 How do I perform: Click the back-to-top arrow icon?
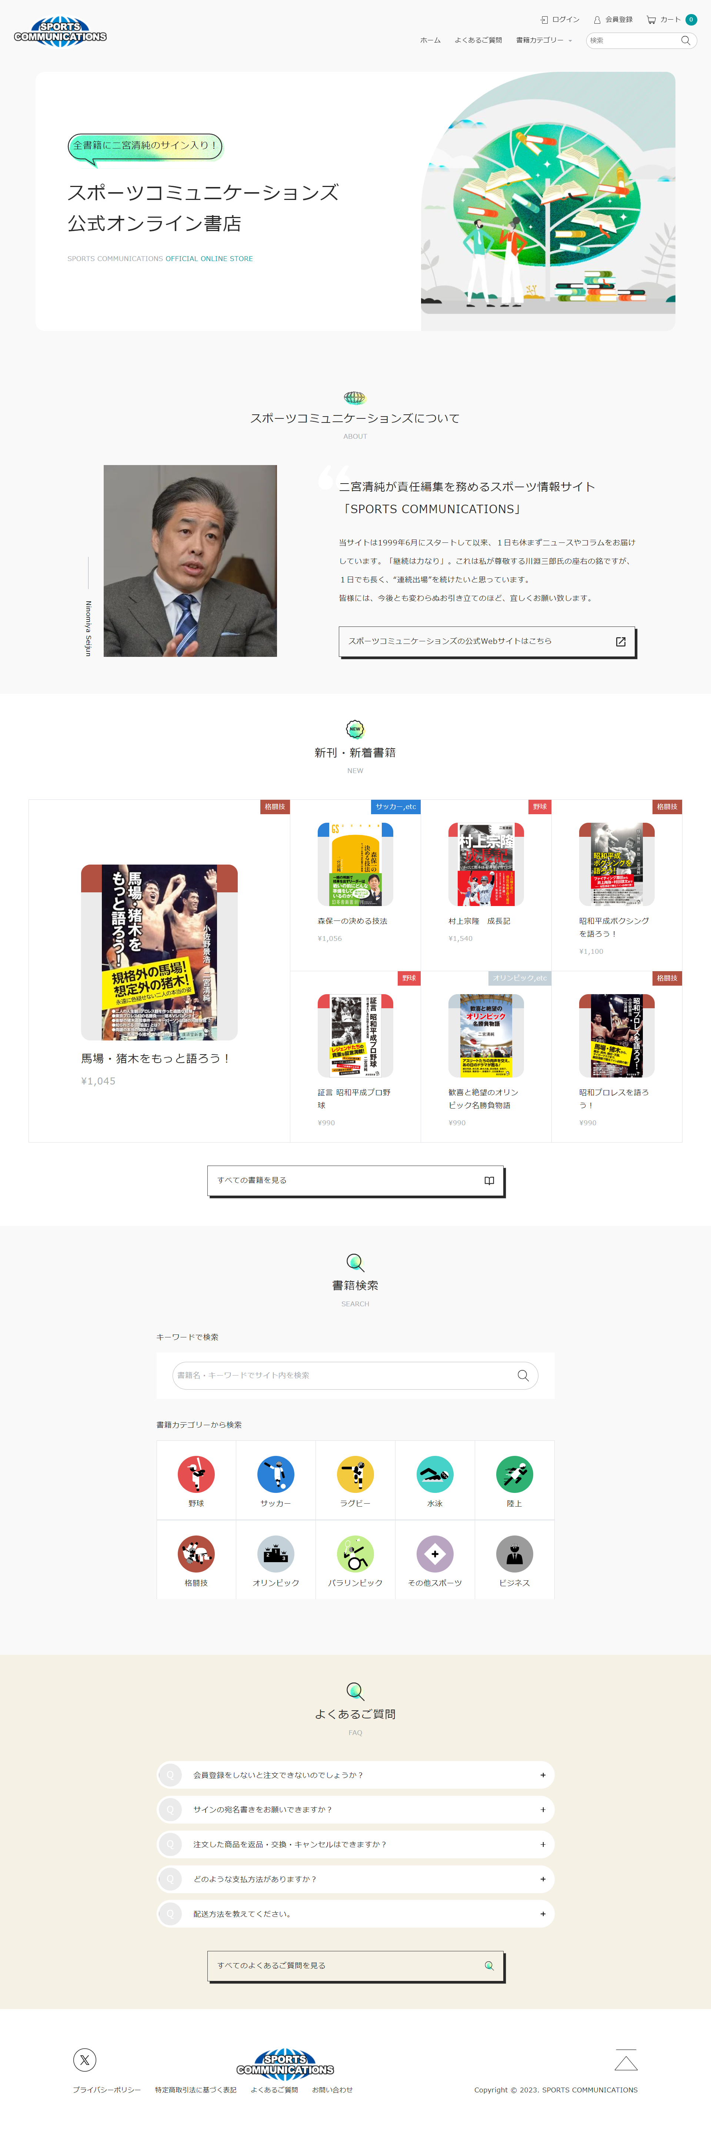[x=626, y=2060]
